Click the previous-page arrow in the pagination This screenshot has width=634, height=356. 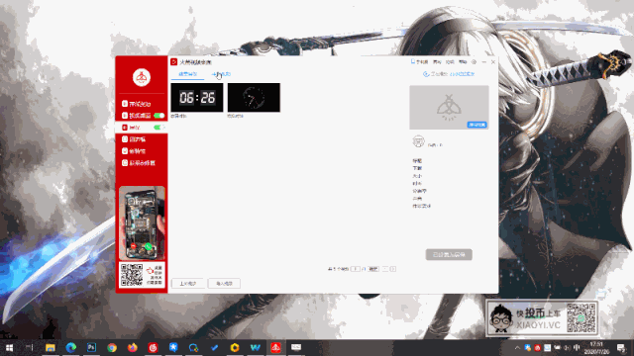pyautogui.click(x=385, y=269)
